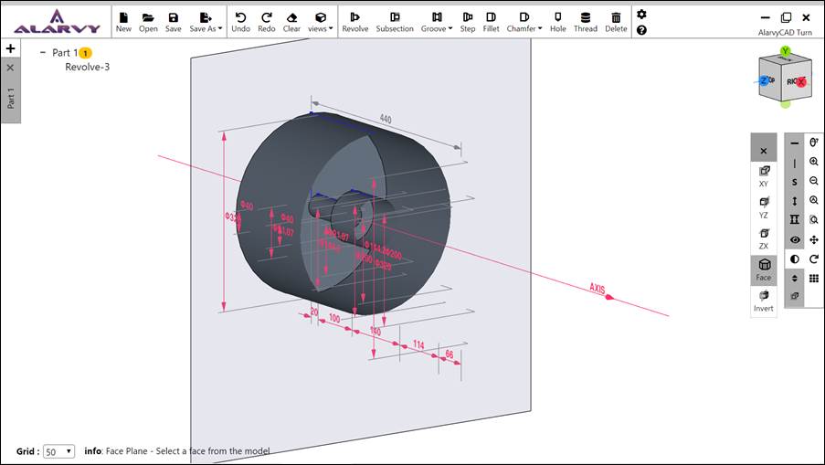Choose the YZ plane
The width and height of the screenshot is (825, 465).
764,207
